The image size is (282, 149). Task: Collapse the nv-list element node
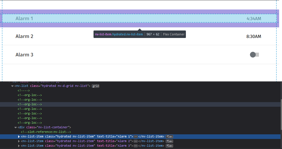coord(12,86)
